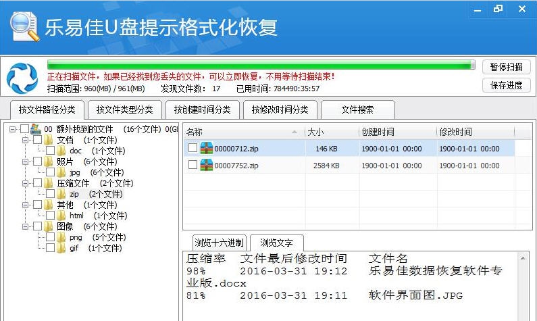Click the 保存进度 button
This screenshot has width=537, height=321.
tap(506, 85)
